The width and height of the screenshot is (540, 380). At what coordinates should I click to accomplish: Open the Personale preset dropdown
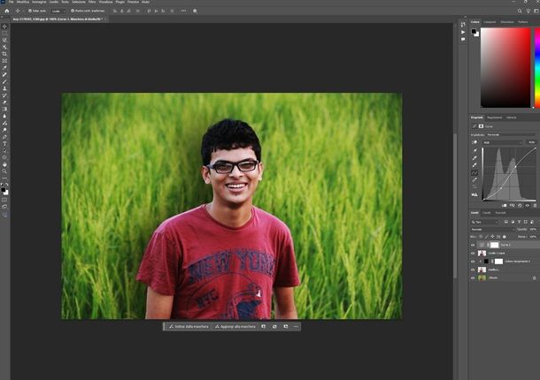coord(512,135)
